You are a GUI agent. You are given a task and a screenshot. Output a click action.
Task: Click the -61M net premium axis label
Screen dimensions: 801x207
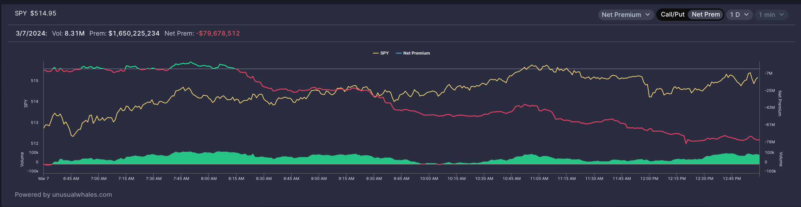(x=770, y=125)
